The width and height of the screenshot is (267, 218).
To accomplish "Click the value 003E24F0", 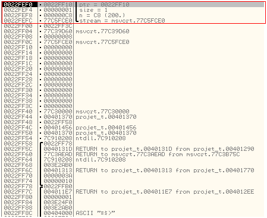I will [x=58, y=203].
